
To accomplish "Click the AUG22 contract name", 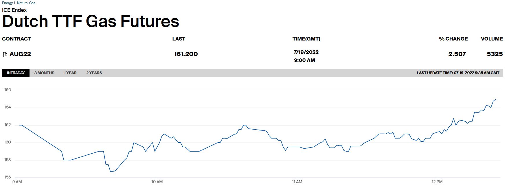I will point(20,54).
